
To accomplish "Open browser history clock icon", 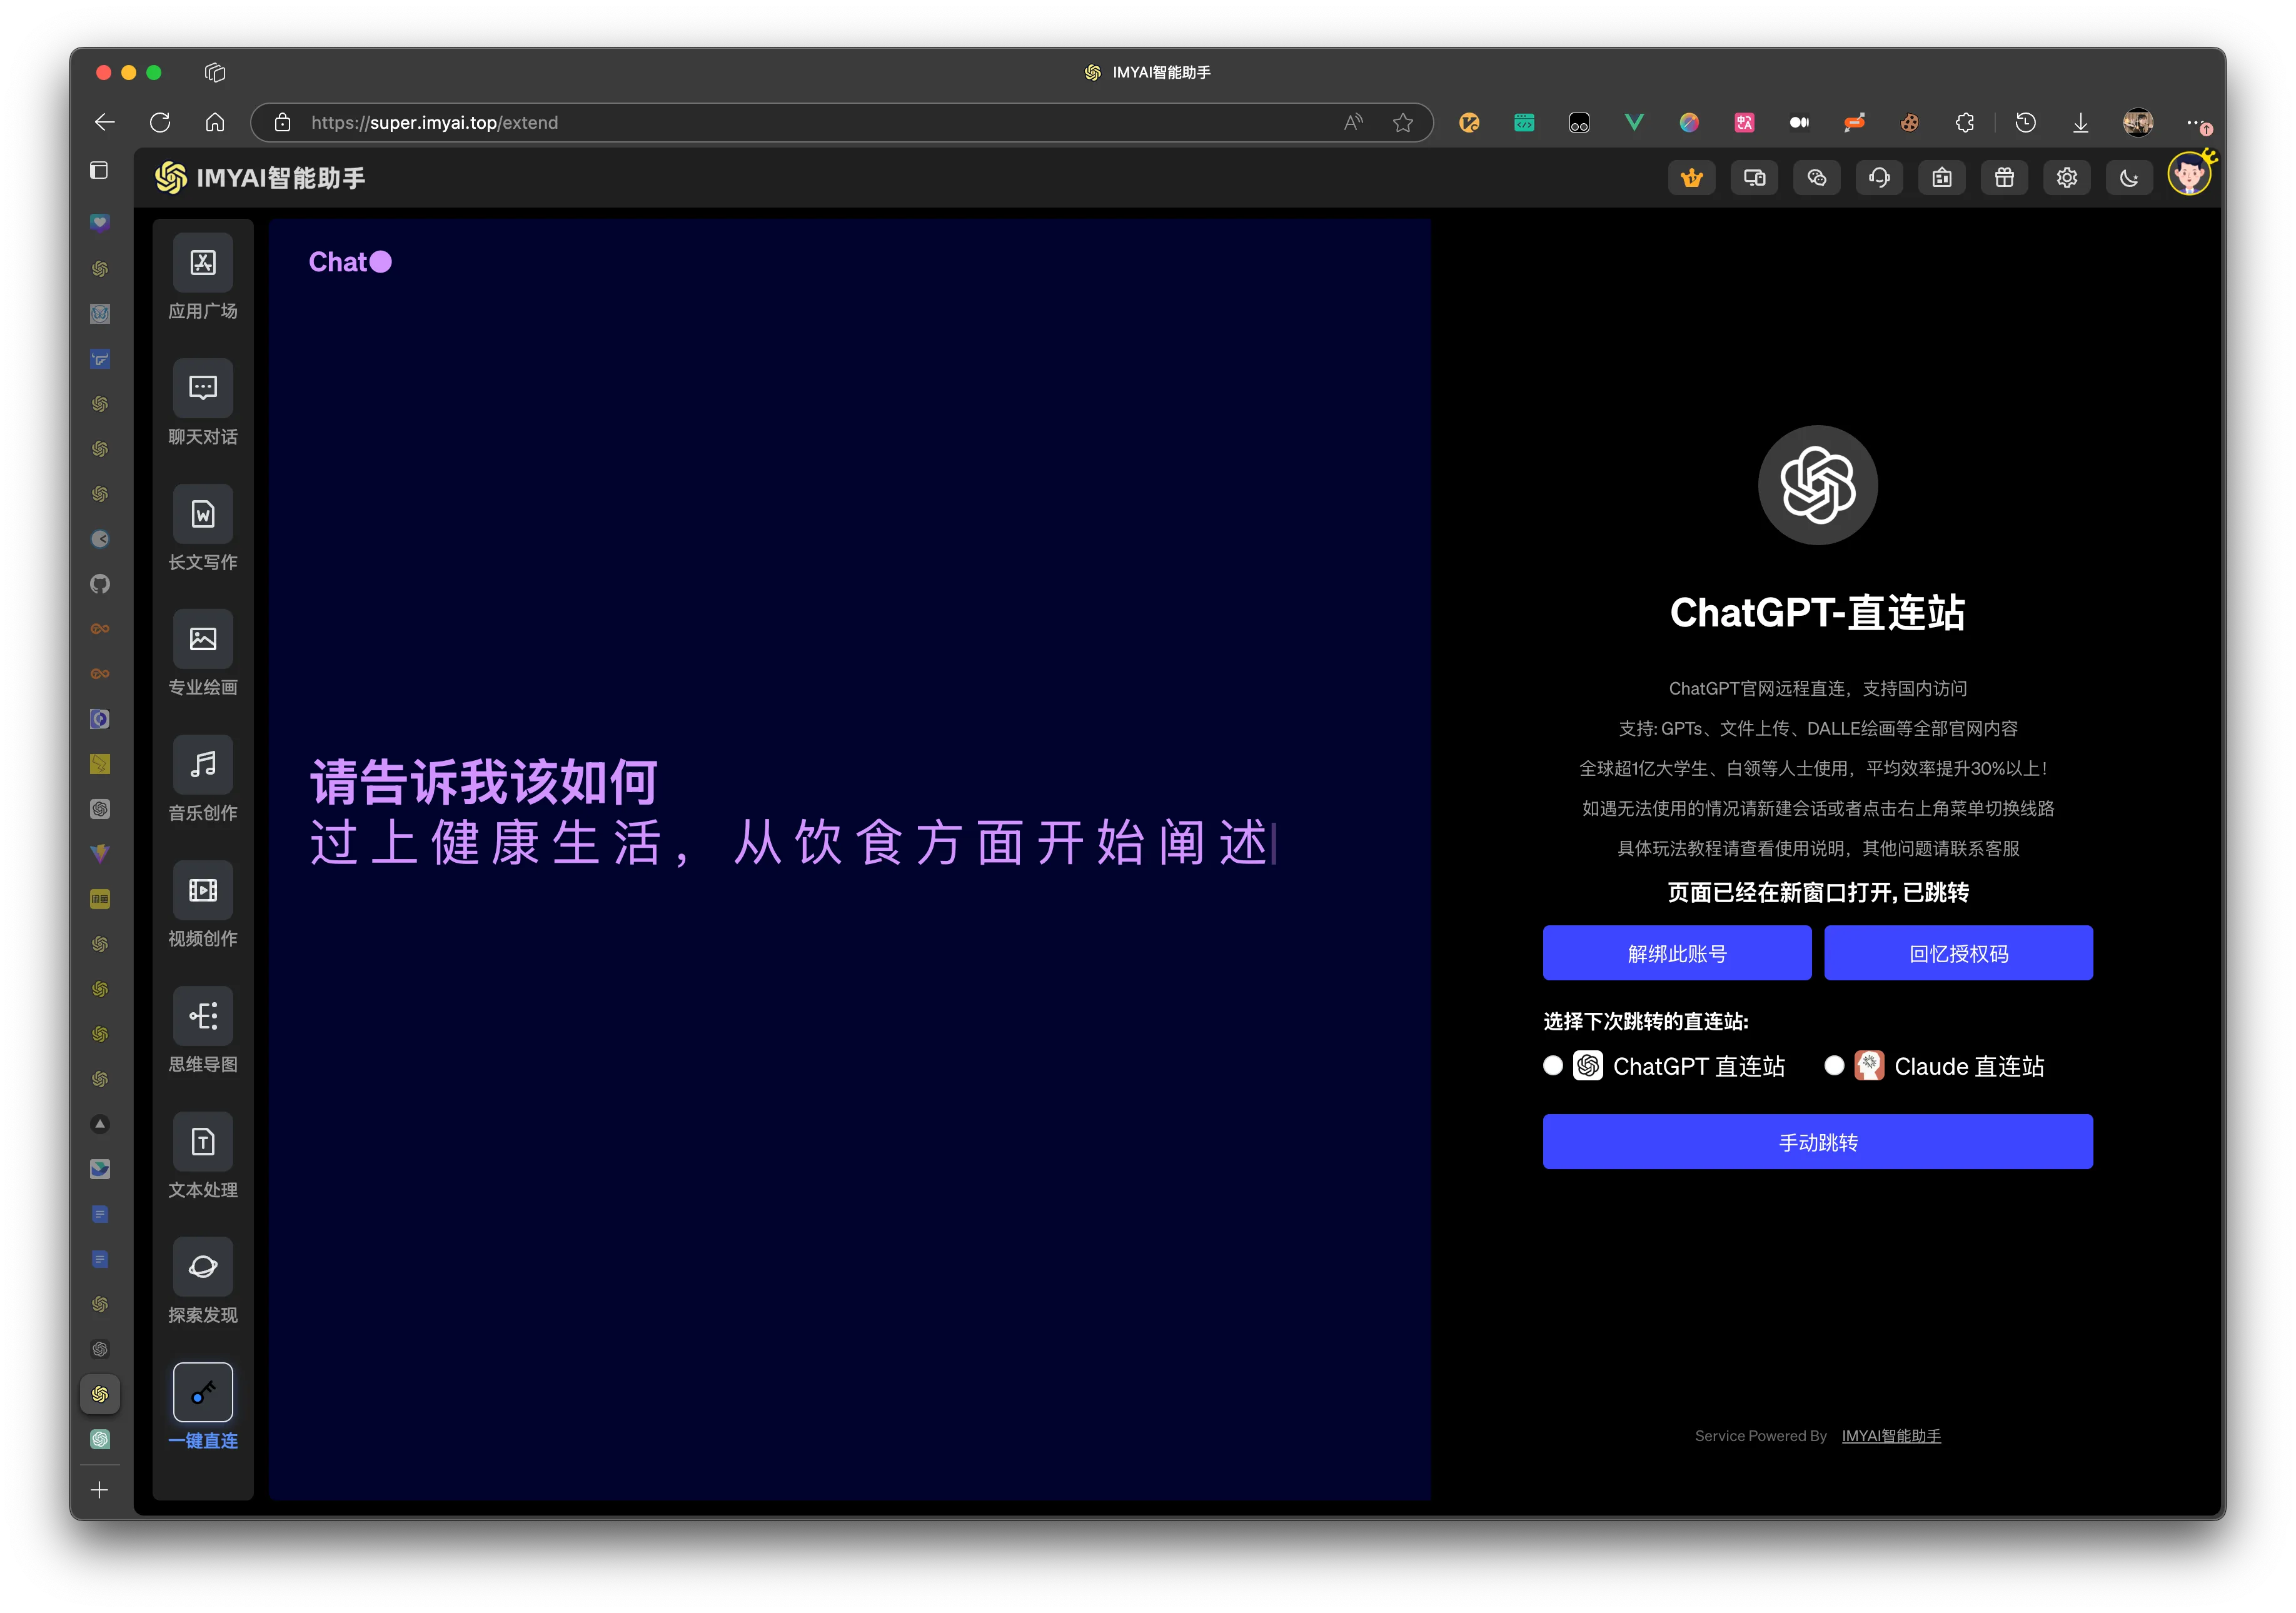I will [x=2025, y=122].
